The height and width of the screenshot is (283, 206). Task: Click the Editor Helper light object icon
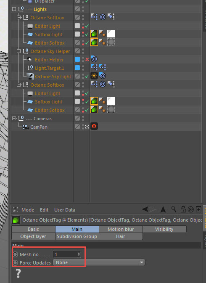click(x=29, y=59)
